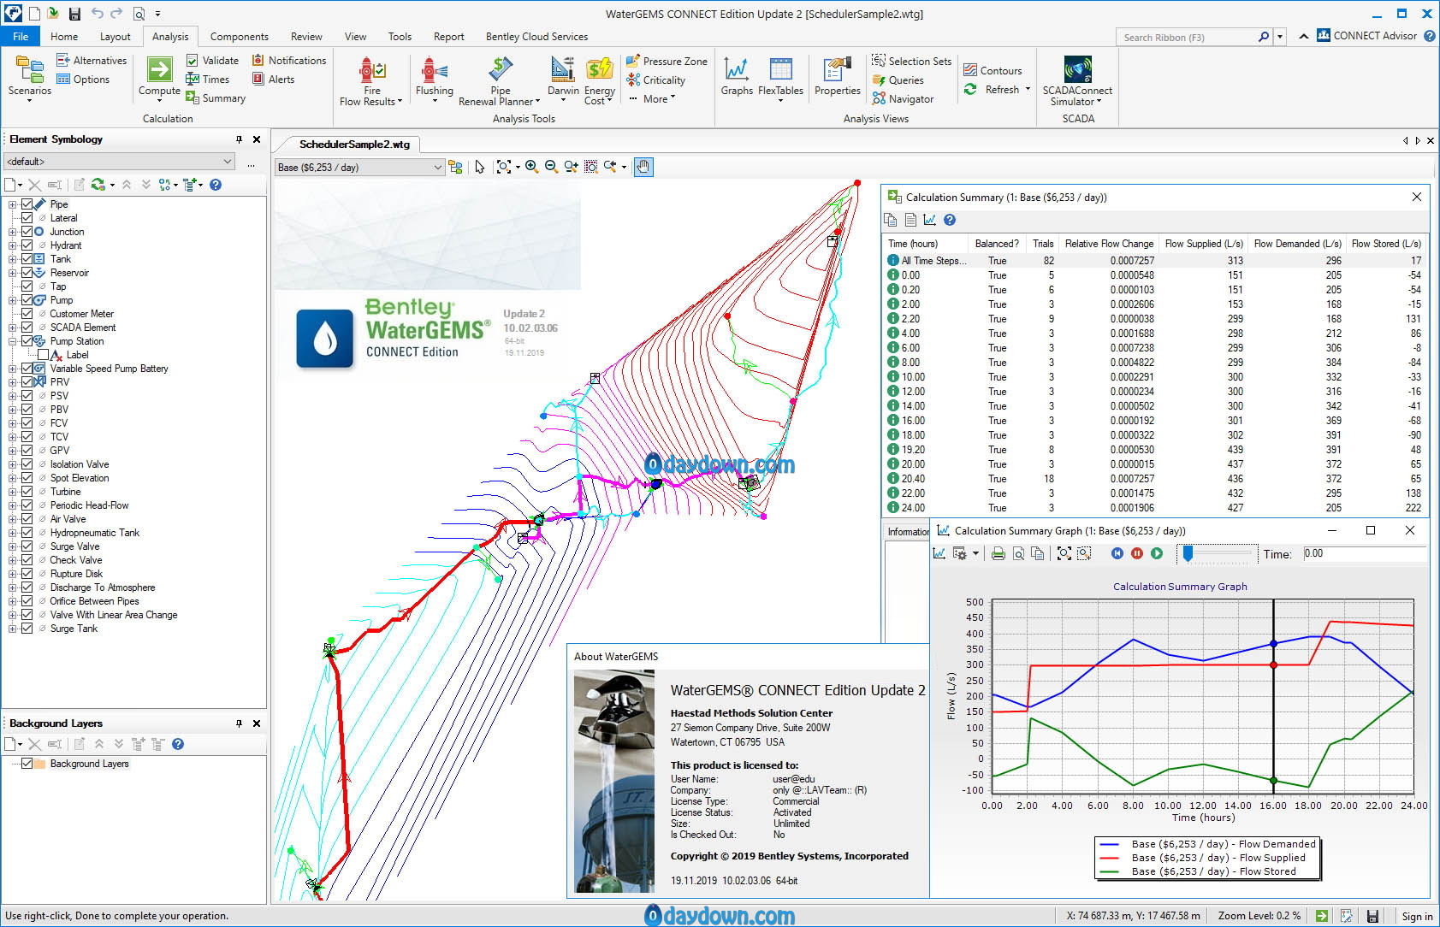Switch to the Home ribbon tab

tap(64, 37)
